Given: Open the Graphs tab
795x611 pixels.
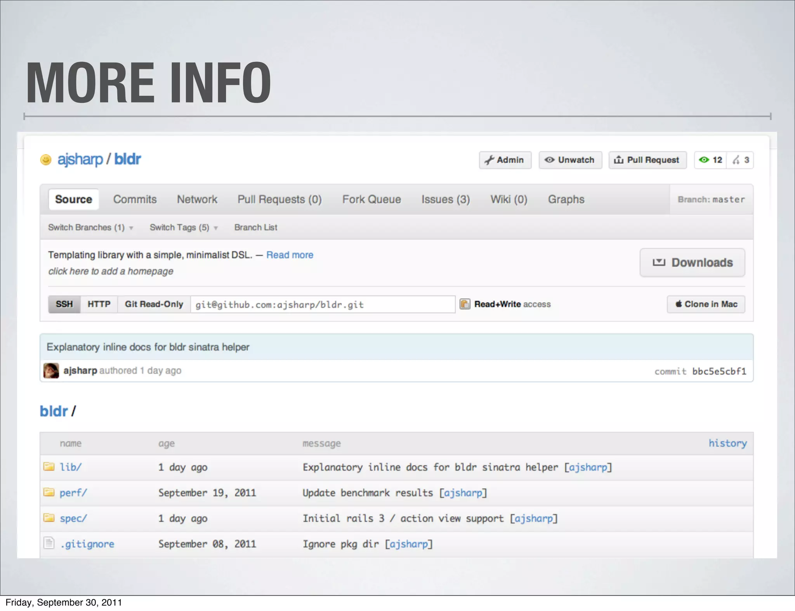Looking at the screenshot, I should [x=566, y=199].
